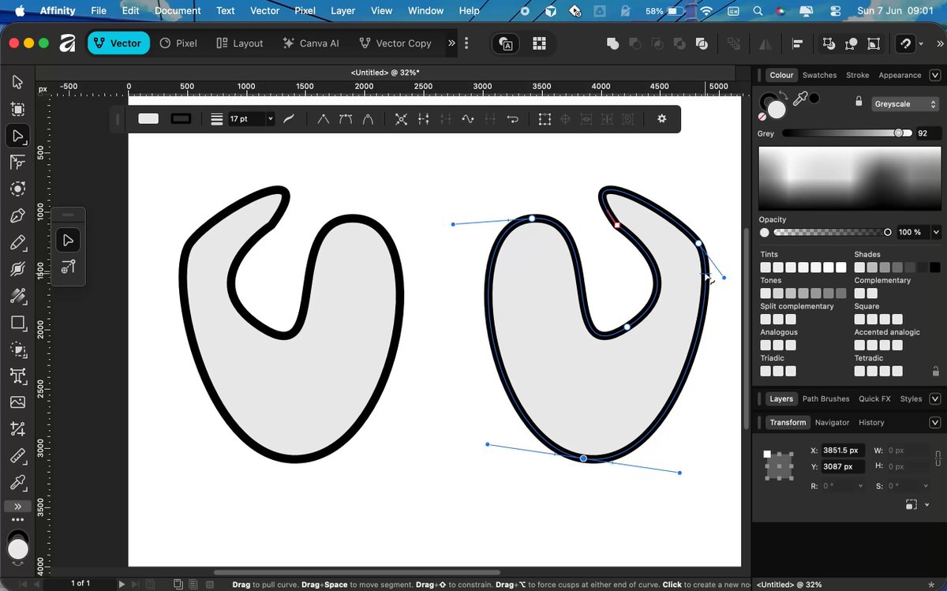
Task: Click the colour panel eyedropper icon
Action: coord(800,99)
